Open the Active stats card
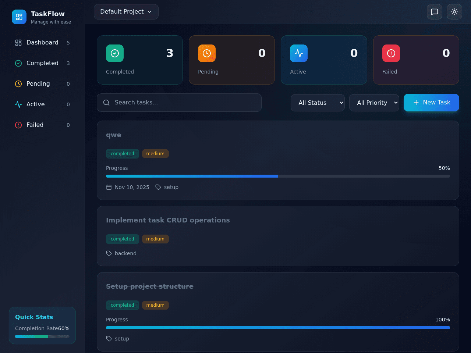 point(324,60)
